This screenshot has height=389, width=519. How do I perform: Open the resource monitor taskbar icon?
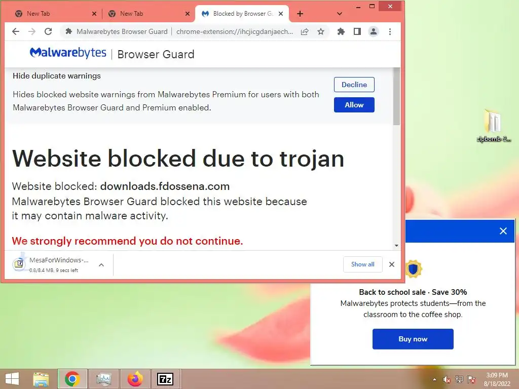point(103,379)
